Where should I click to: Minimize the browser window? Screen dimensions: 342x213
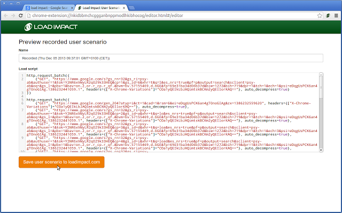coord(11,3)
